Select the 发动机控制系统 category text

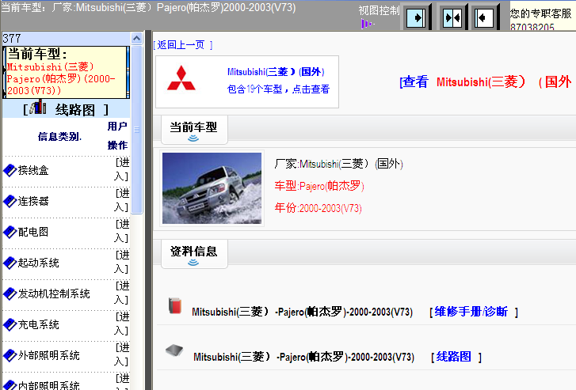tap(54, 293)
